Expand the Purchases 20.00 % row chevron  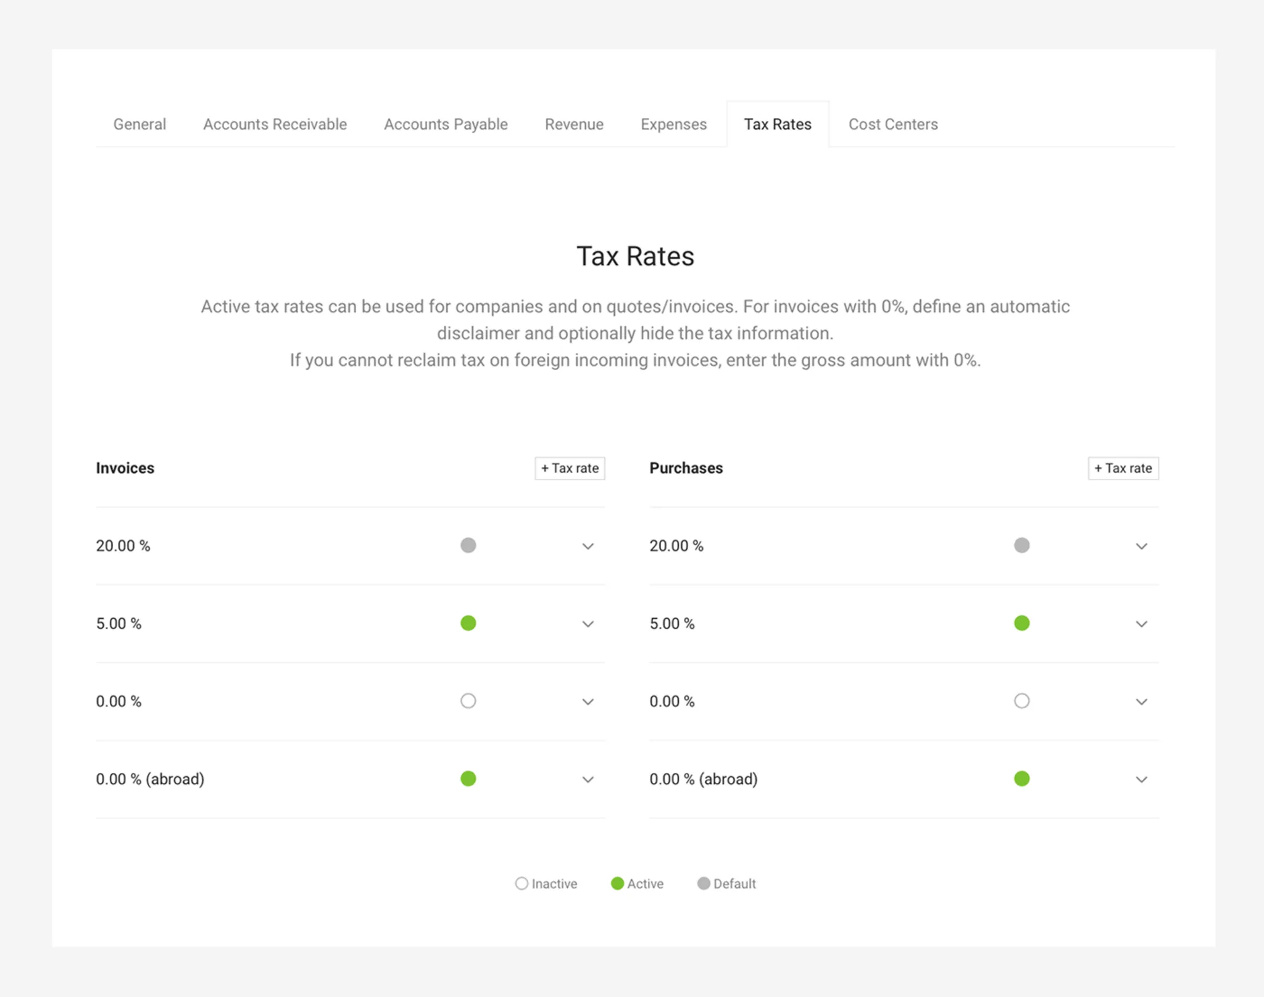[x=1142, y=546]
